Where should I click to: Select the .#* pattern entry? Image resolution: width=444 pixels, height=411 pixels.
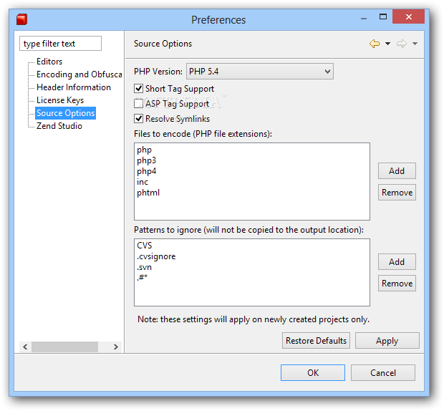coord(142,277)
